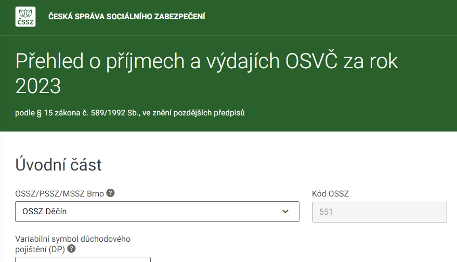Click the word OSVČ in the title

point(311,61)
